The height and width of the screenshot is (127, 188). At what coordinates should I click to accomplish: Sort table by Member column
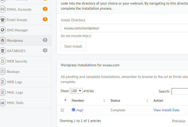(88, 100)
